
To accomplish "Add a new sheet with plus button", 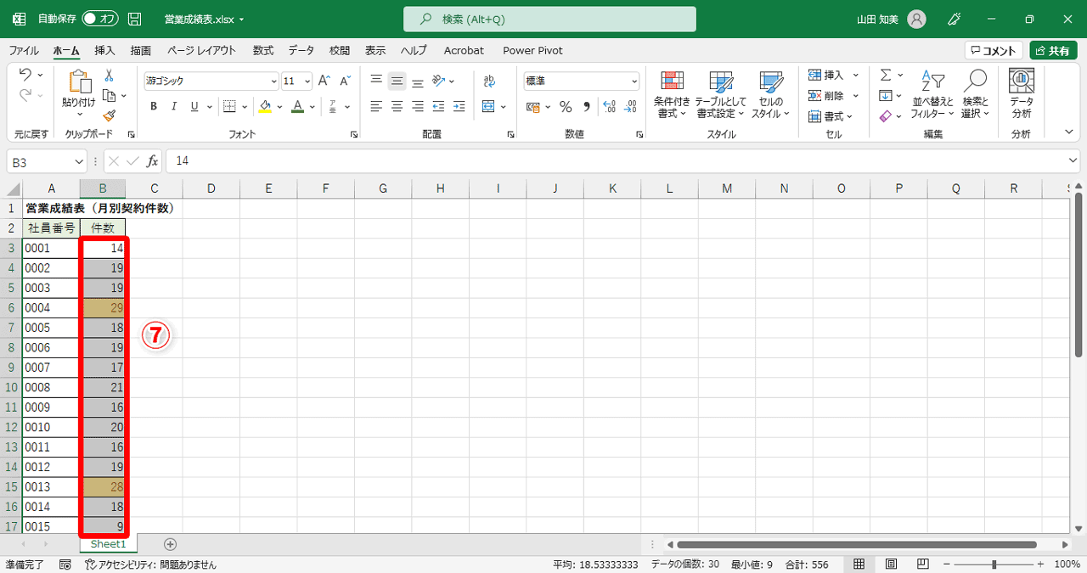I will tap(170, 544).
